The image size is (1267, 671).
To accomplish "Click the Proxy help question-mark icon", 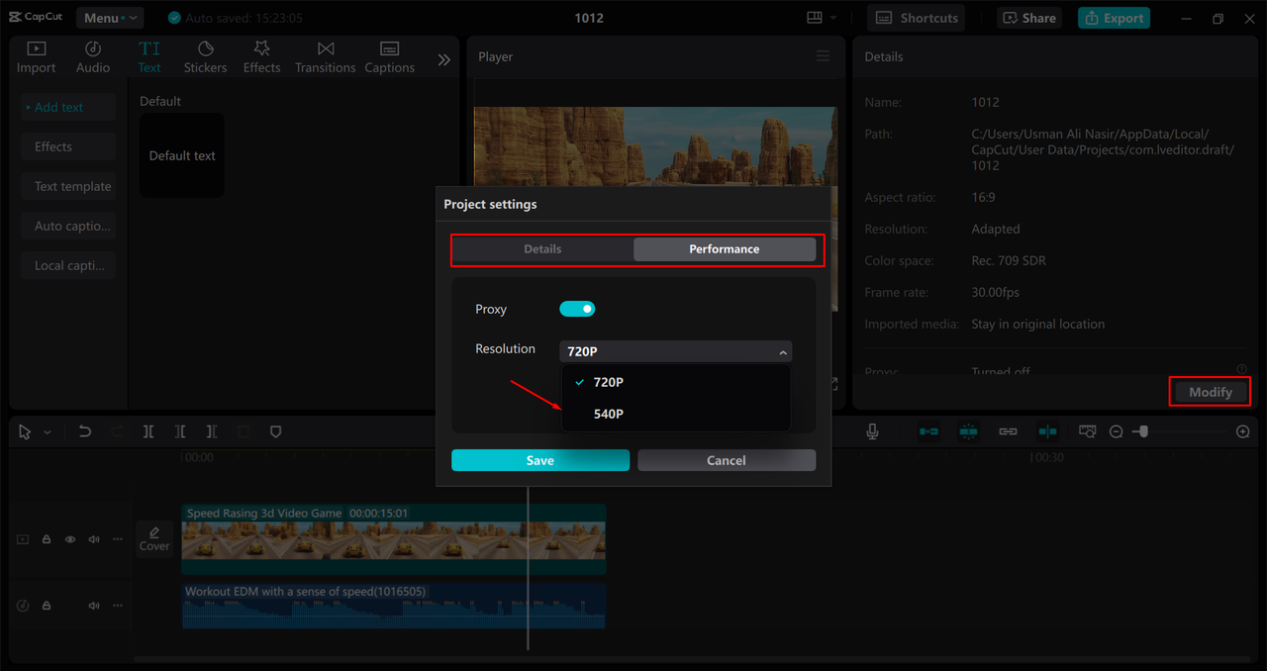I will (1241, 369).
